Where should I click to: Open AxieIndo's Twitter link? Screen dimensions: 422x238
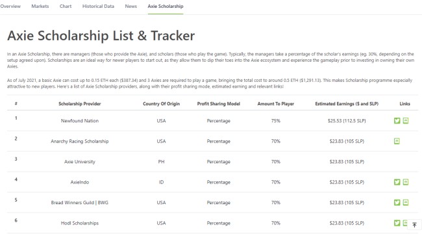pos(397,182)
